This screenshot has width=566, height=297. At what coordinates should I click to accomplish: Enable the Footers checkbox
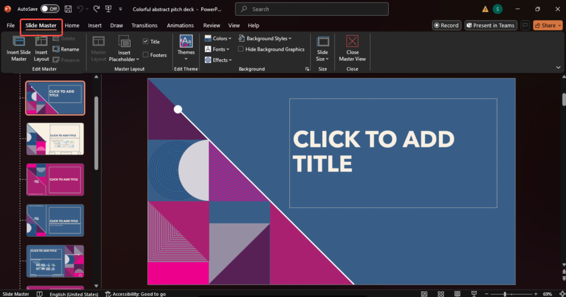(x=146, y=55)
